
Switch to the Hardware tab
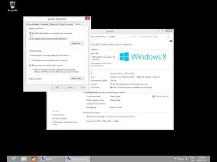click(44, 24)
